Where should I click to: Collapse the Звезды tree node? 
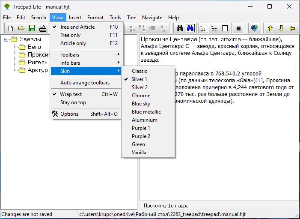(x=6, y=39)
